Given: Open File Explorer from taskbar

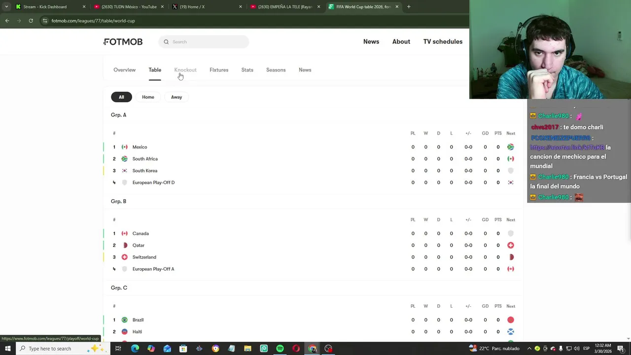Looking at the screenshot, I should (x=247, y=349).
